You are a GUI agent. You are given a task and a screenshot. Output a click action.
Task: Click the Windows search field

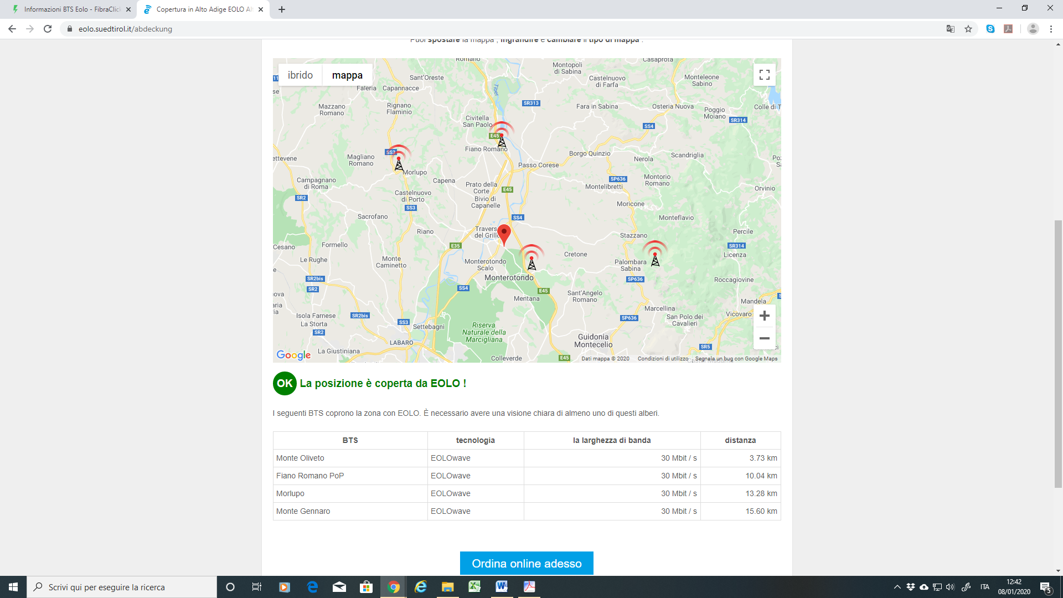[x=122, y=587]
